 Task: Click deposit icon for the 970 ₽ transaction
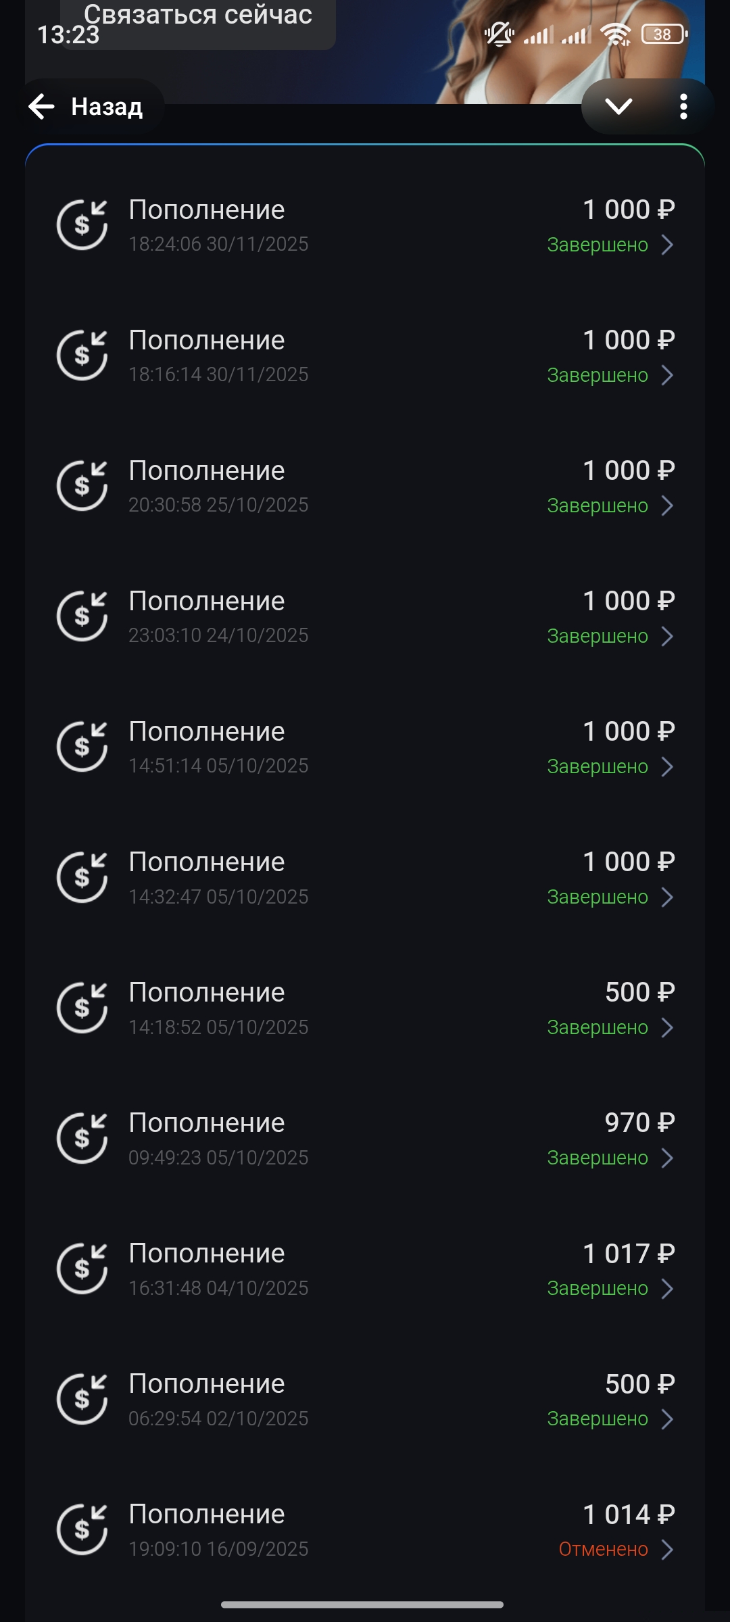tap(82, 1138)
